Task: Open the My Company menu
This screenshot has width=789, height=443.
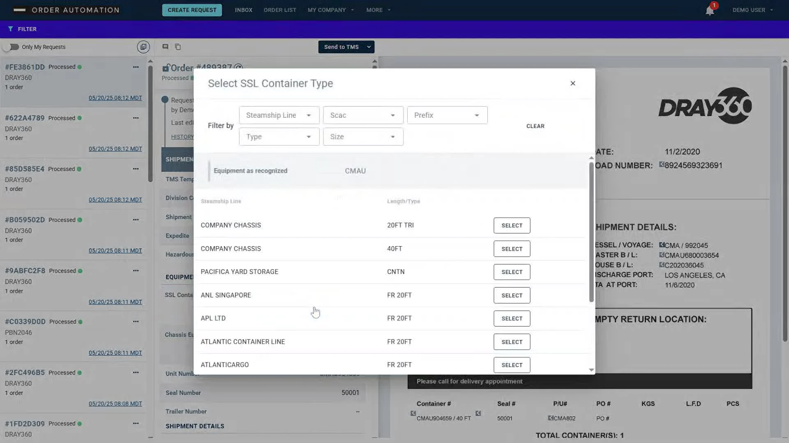Action: pyautogui.click(x=331, y=10)
